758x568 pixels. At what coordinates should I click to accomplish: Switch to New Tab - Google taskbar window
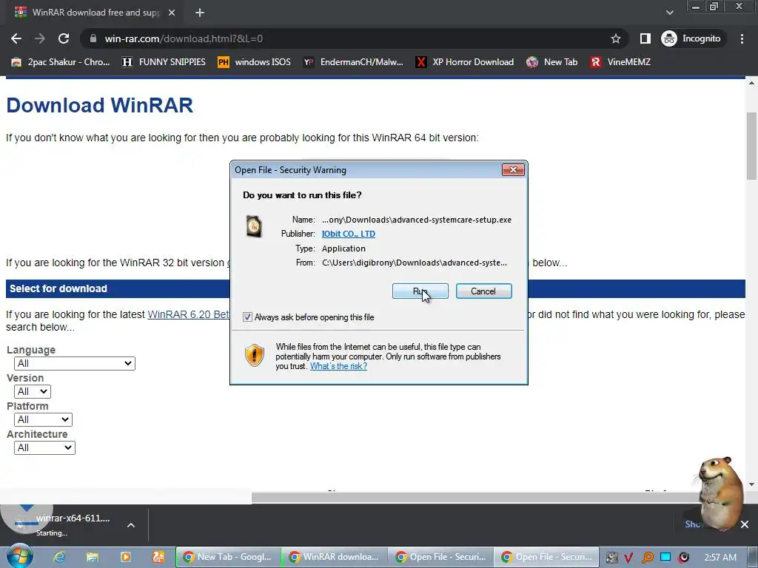click(x=228, y=557)
